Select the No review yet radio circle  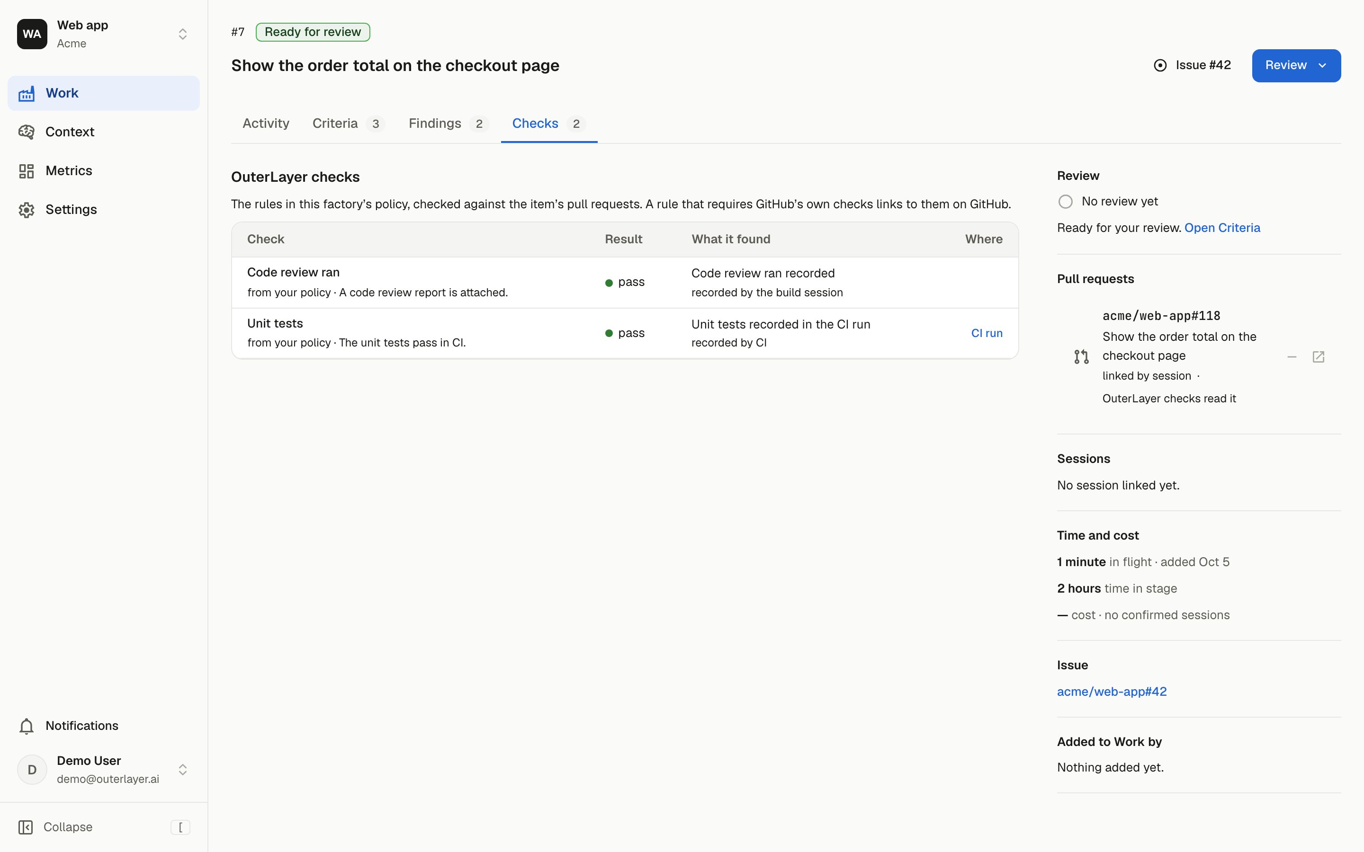1065,202
